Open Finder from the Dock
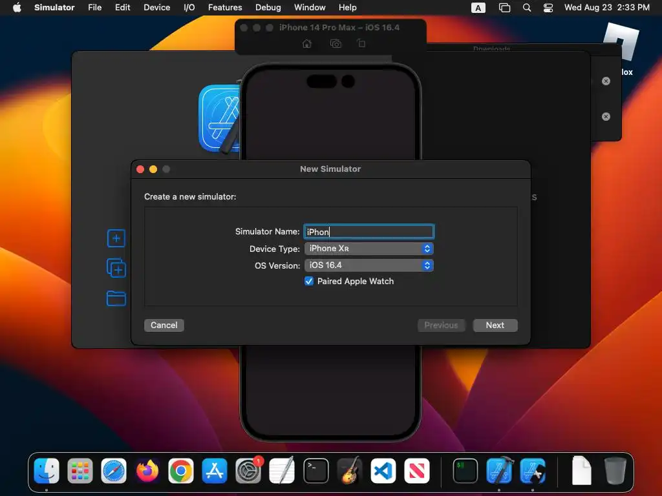662x496 pixels. pos(47,471)
